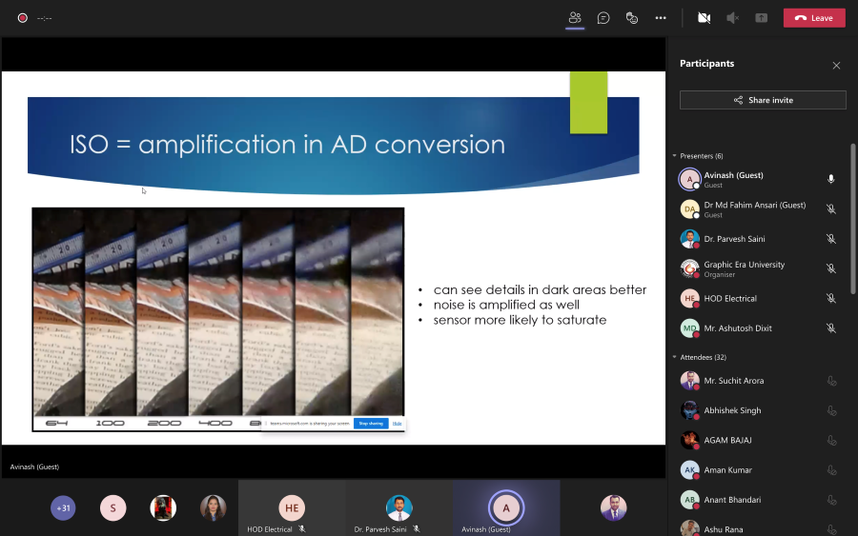The height and width of the screenshot is (536, 858).
Task: Click the ISO comparison image on slide
Action: tap(218, 319)
